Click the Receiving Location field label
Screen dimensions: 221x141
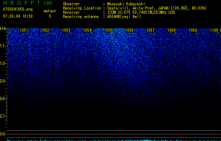82,8
